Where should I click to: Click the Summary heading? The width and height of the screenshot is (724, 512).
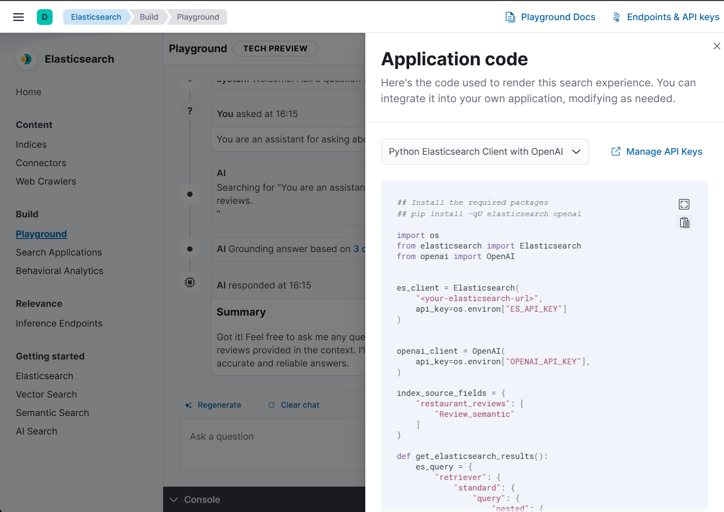(x=241, y=312)
